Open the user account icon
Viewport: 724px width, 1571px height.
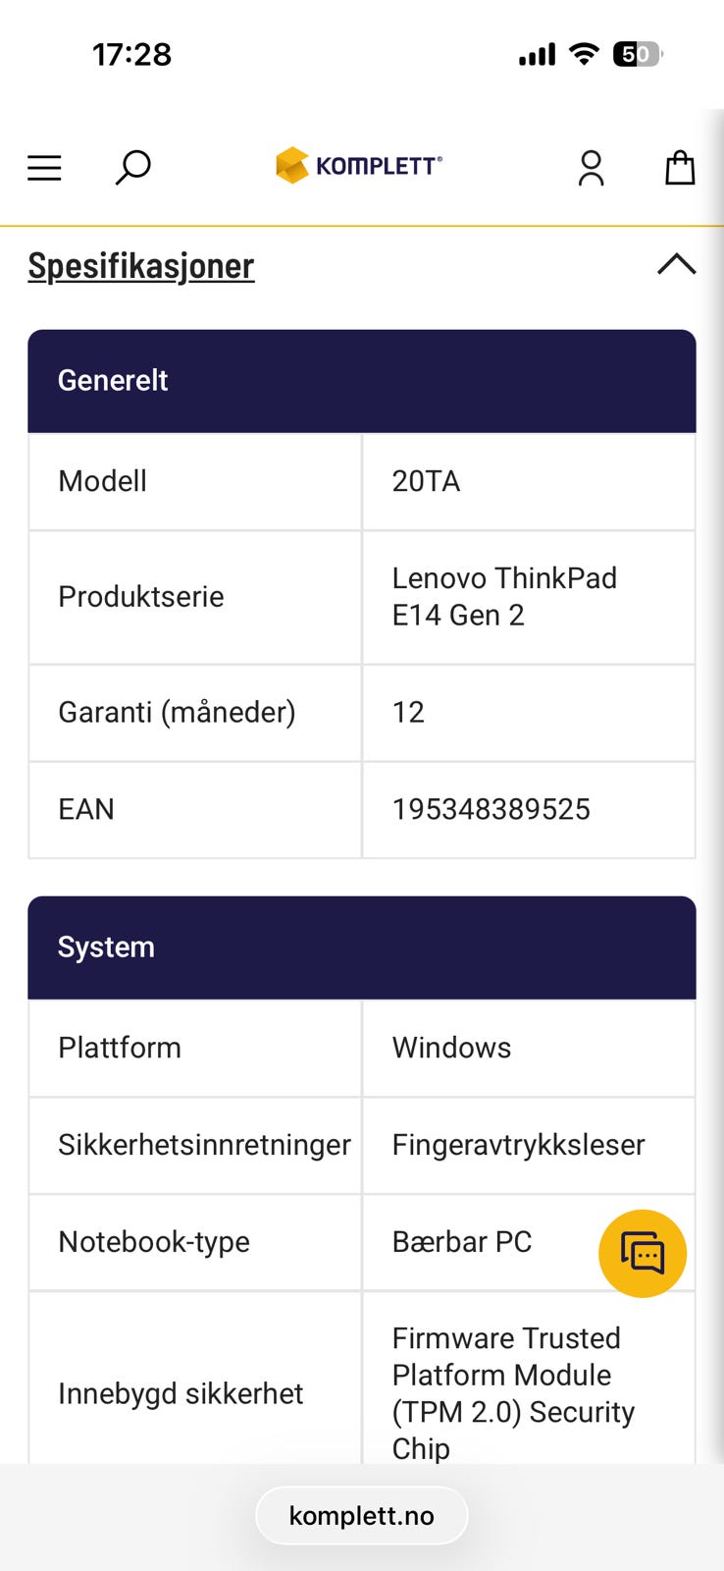coord(591,168)
